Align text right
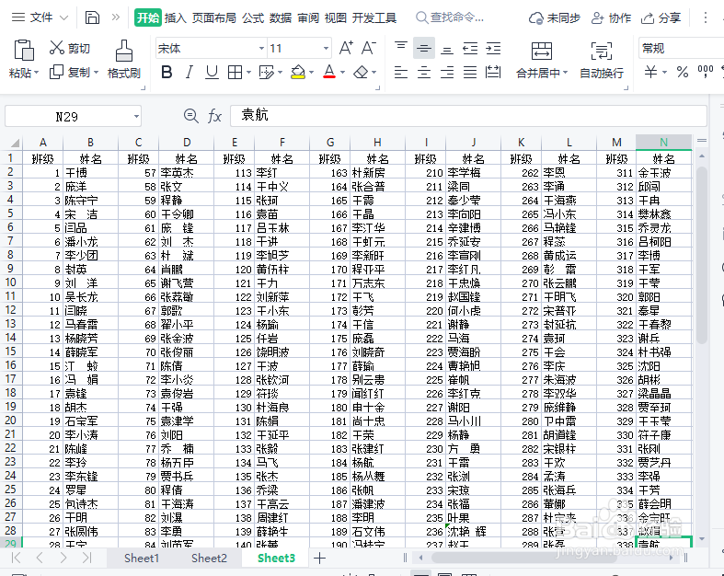Image resolution: width=724 pixels, height=576 pixels. tap(446, 72)
